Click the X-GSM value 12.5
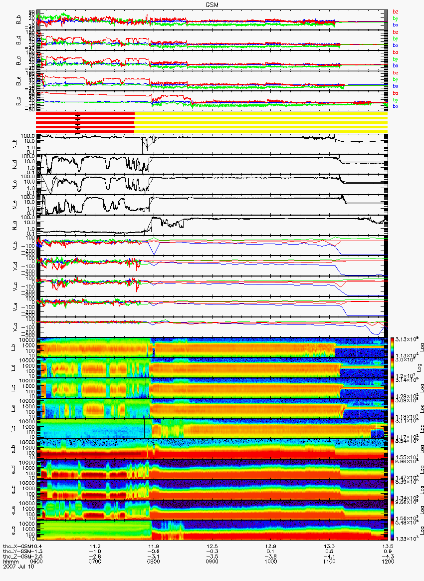This screenshot has width=424, height=581. coord(212,547)
